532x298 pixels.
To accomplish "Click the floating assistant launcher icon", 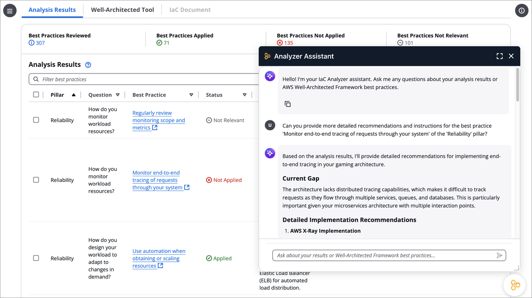I will pos(515,285).
